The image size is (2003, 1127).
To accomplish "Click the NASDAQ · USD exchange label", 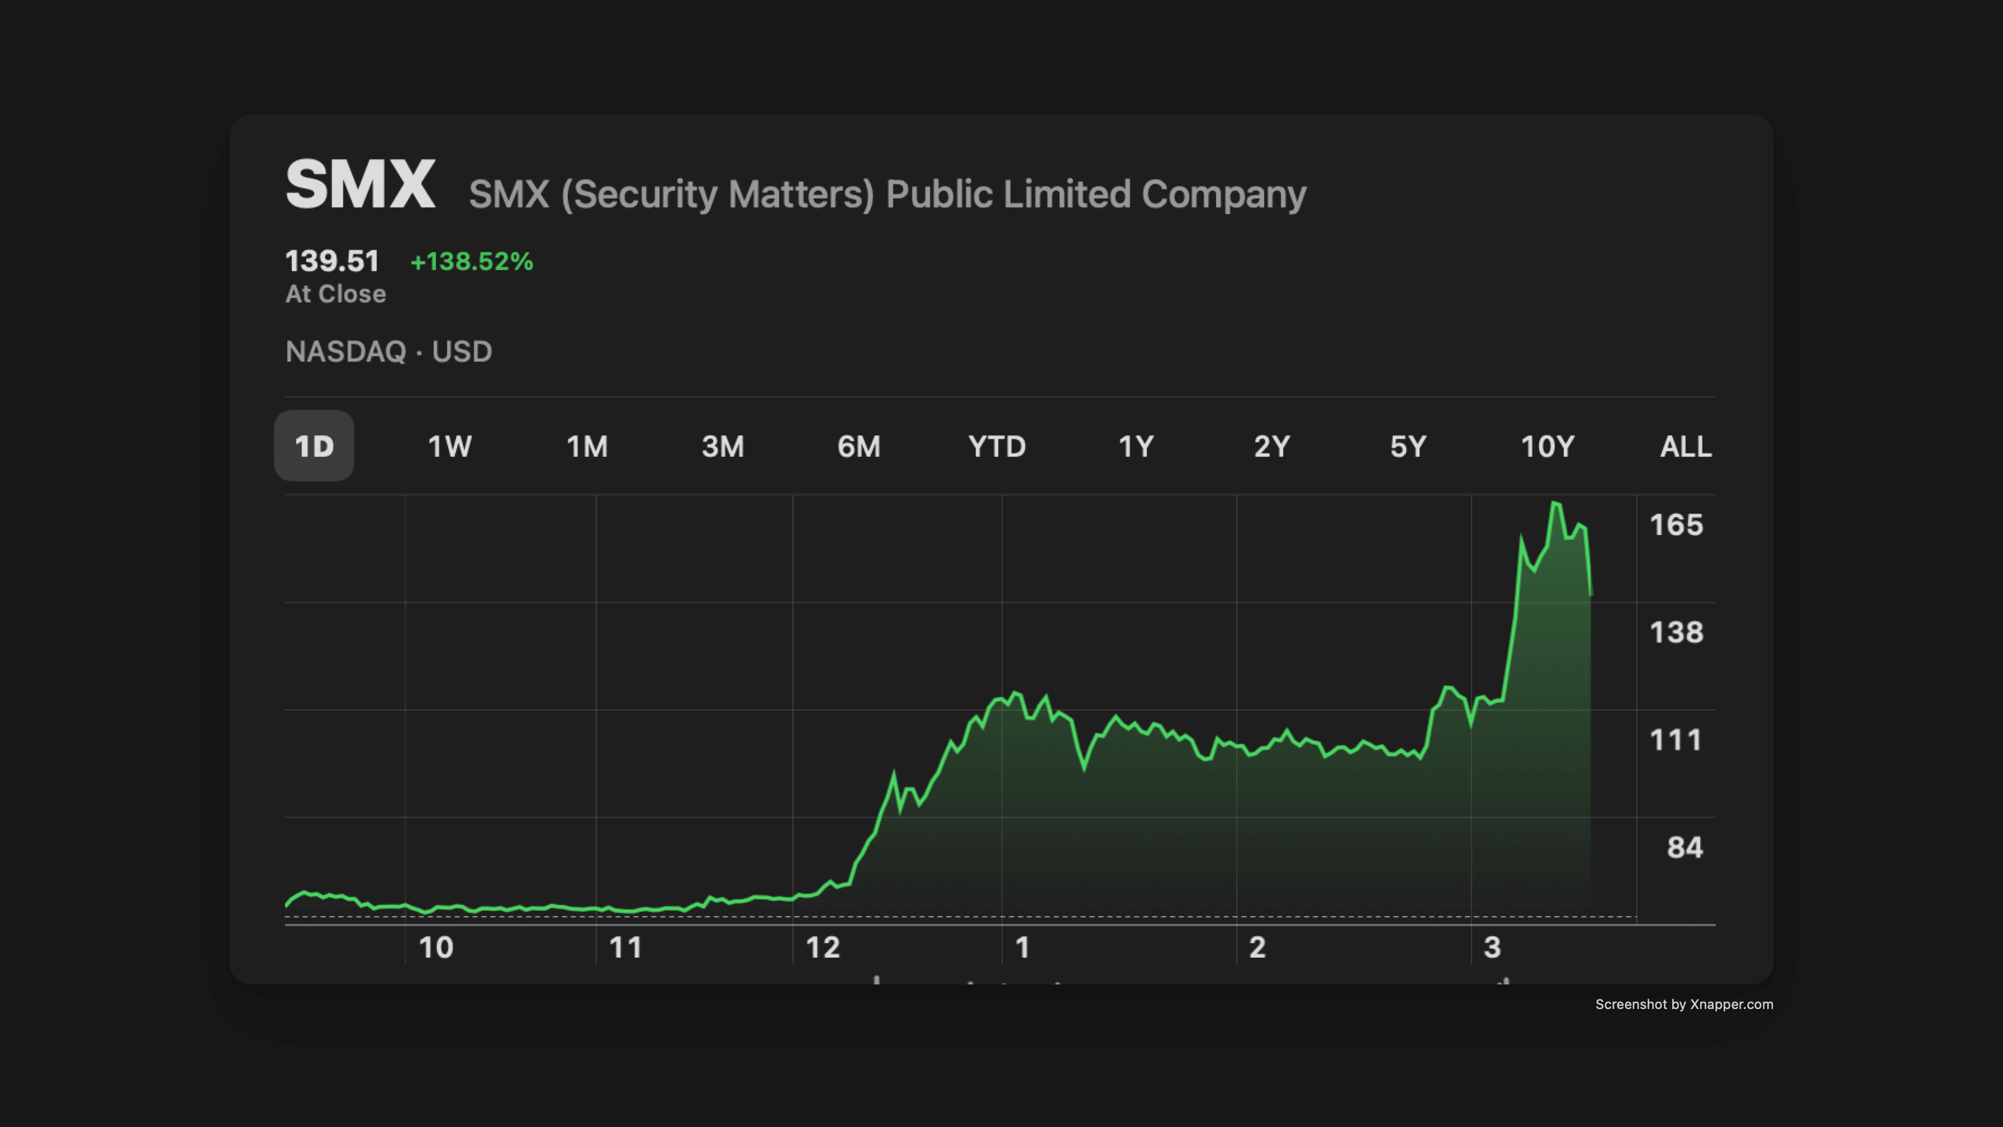I will coord(389,352).
